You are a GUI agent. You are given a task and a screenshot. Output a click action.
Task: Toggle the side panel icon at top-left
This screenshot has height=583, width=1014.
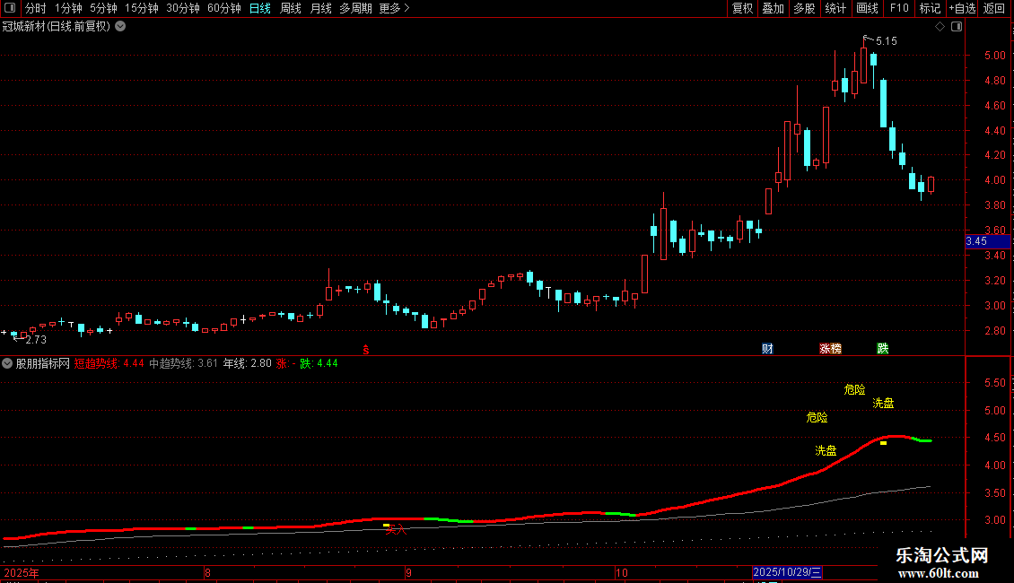[x=10, y=8]
